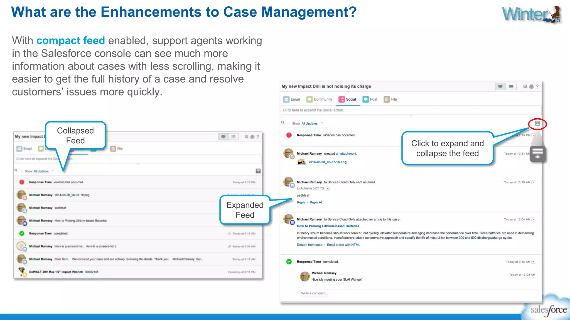Screen dimensions: 570x320
Task: Click the 'Write a comment...' field
Action: (419, 293)
